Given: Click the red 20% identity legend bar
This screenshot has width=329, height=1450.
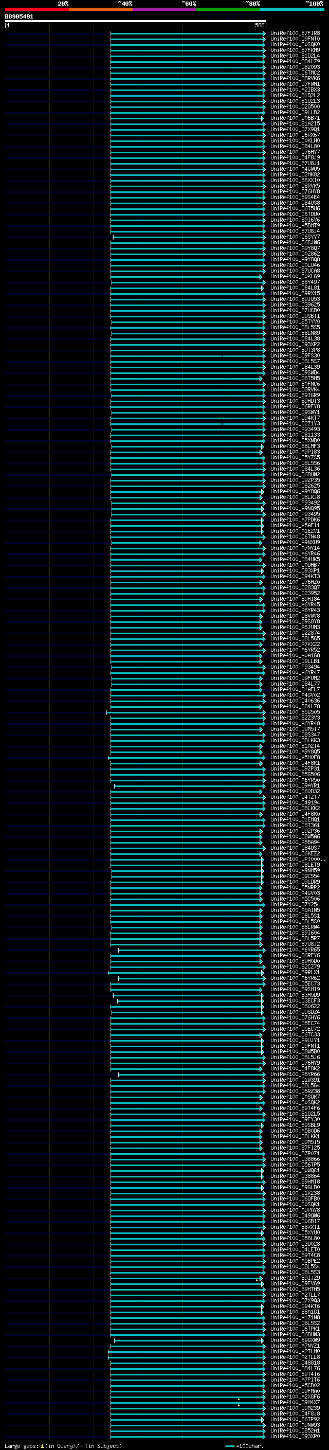Looking at the screenshot, I should click(36, 10).
